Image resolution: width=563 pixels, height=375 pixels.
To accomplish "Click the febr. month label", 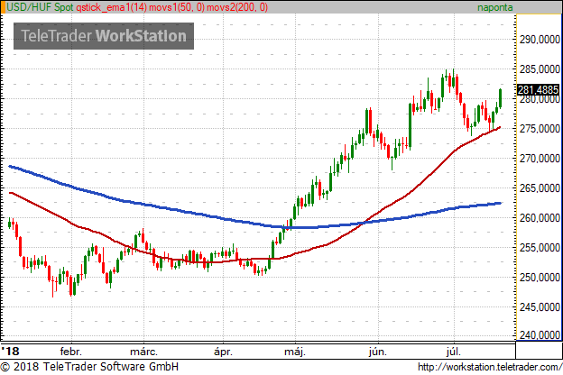I will (71, 352).
